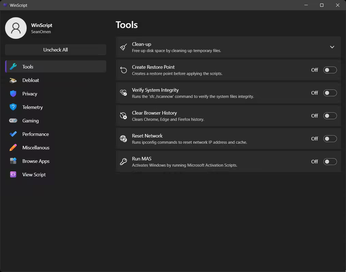Click the Browse Apps icon
The height and width of the screenshot is (272, 346).
tap(13, 161)
